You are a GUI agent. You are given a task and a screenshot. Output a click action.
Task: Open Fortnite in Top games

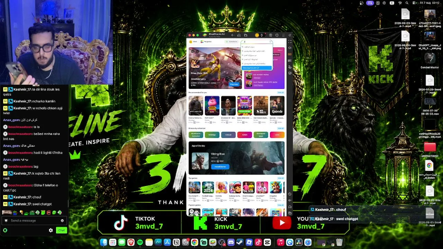point(221,187)
